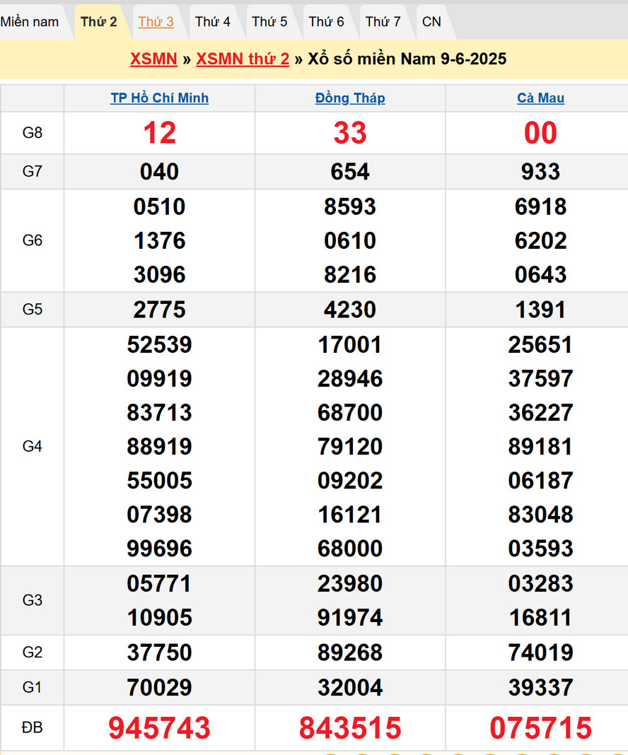
Task: Open the Miền nam tab
Action: pos(30,22)
